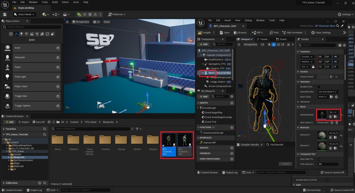Open the Select Mode dropdown
The height and width of the screenshot is (193, 355).
[25, 15]
